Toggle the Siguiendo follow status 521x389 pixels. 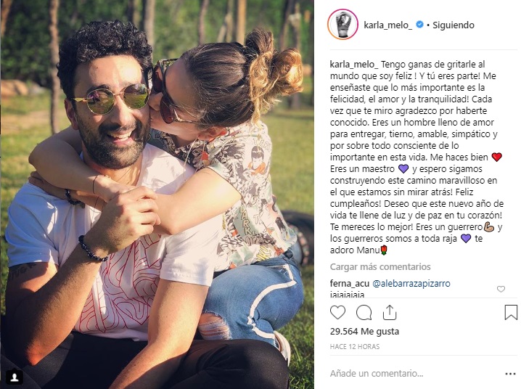pyautogui.click(x=454, y=25)
